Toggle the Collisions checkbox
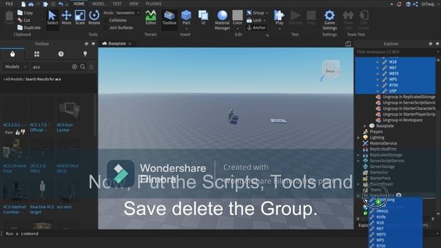Screen dimensions: 441x248 tap(106, 20)
